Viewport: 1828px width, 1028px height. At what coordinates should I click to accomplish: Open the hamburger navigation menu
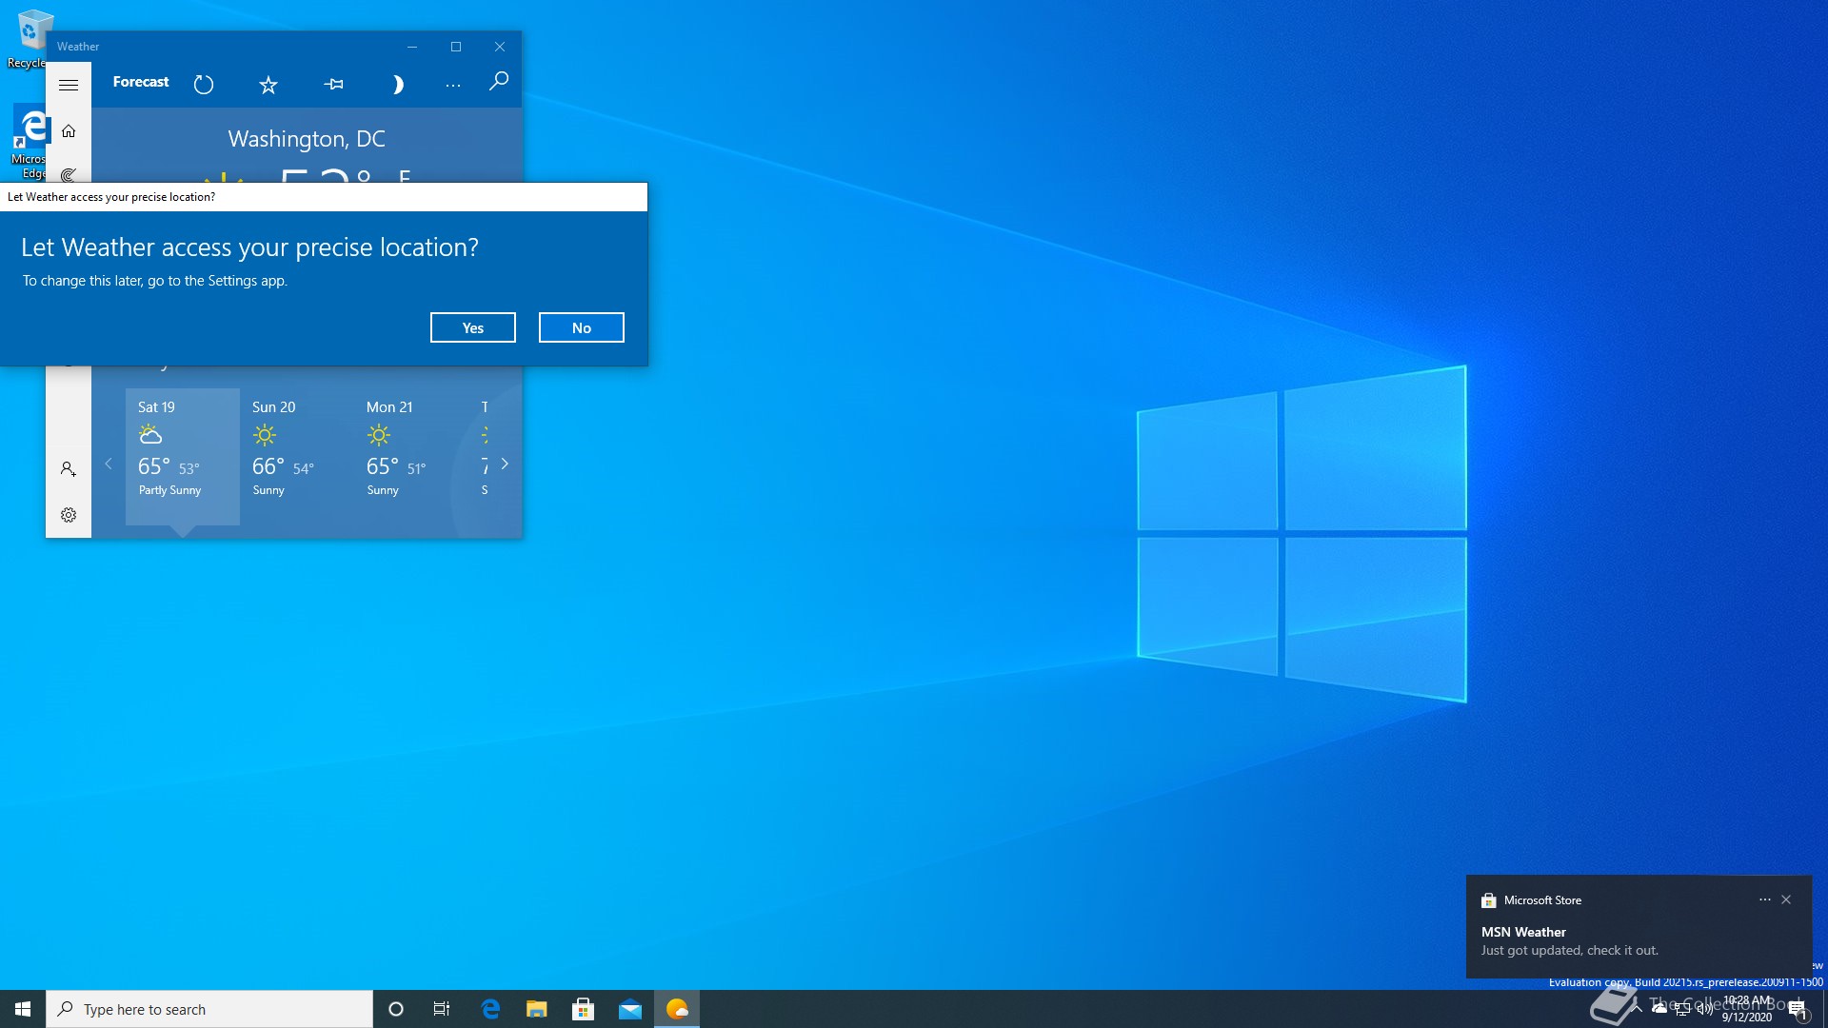[x=69, y=85]
